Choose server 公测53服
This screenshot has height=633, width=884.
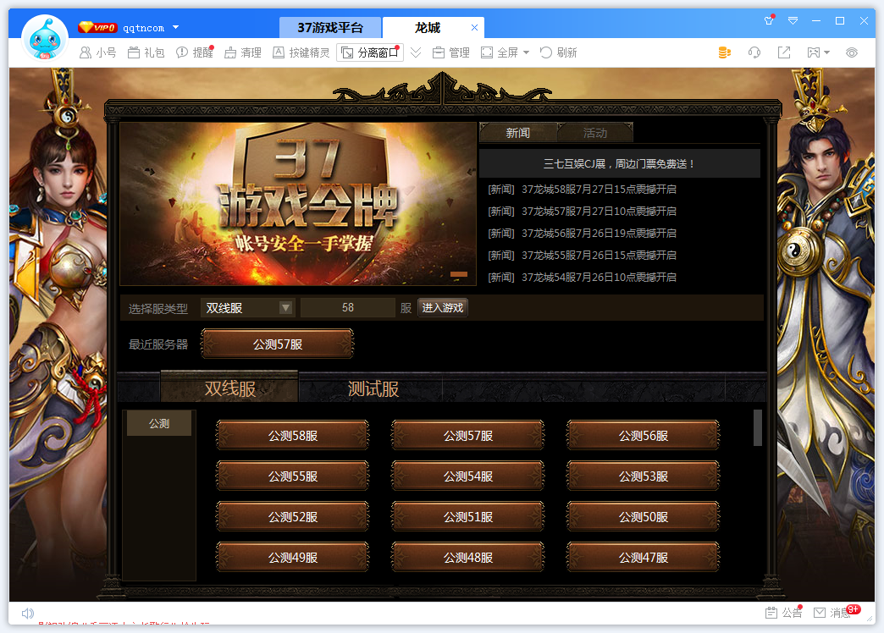pos(644,476)
